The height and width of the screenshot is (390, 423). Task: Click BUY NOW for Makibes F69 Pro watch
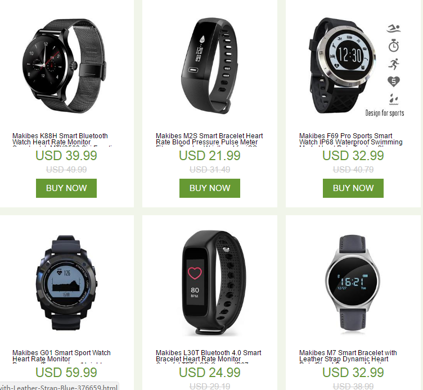click(353, 188)
